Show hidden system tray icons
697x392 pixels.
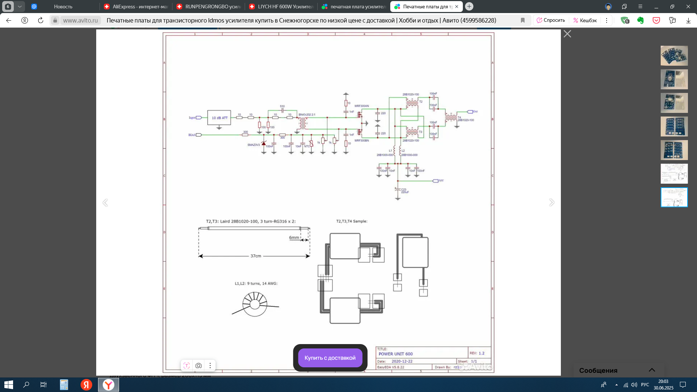[x=616, y=385]
